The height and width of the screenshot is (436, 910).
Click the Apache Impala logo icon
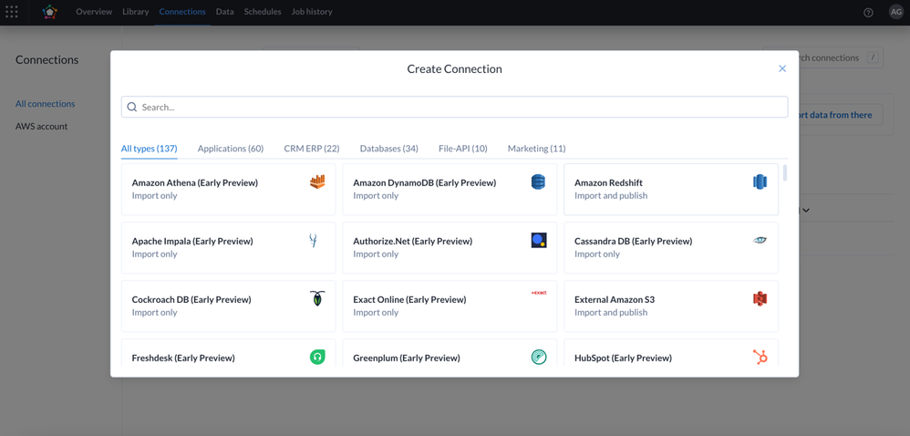tap(314, 241)
